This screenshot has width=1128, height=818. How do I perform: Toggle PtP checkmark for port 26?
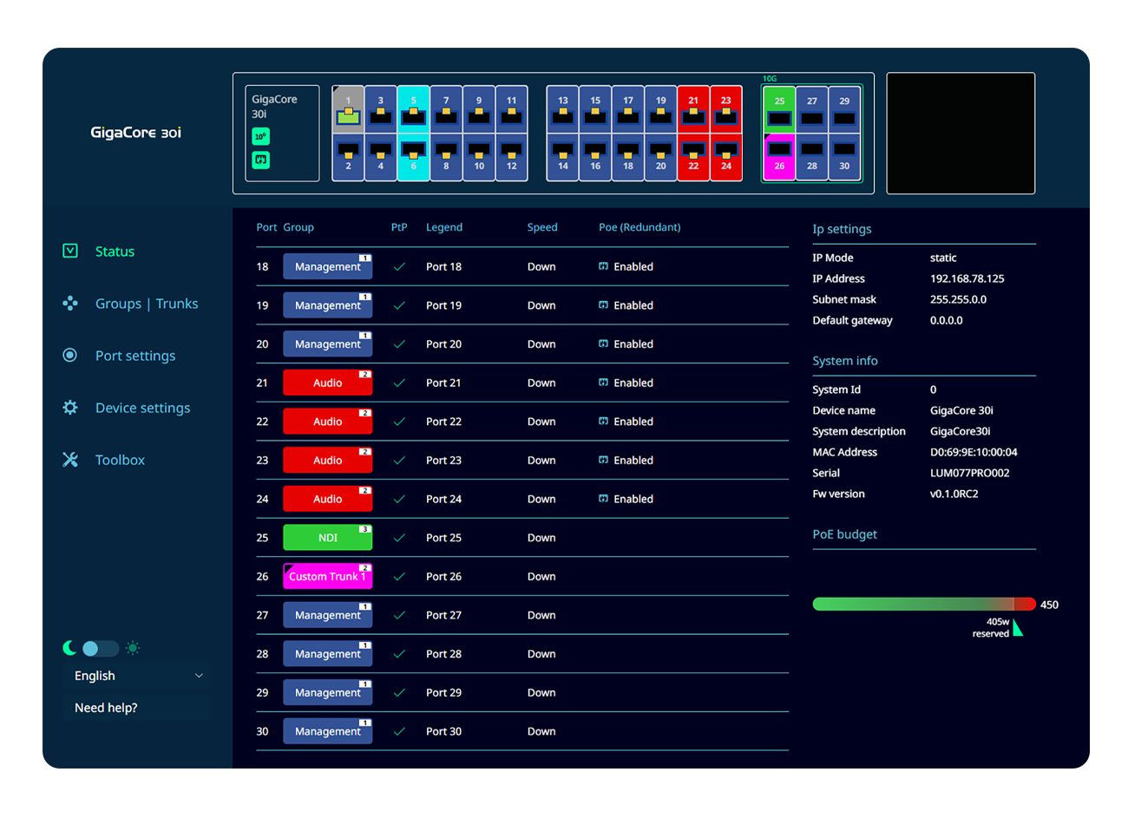[399, 577]
